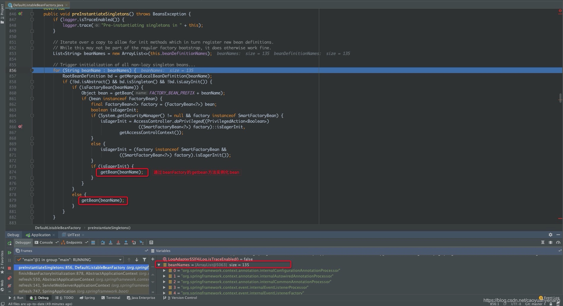The width and height of the screenshot is (563, 306).
Task: Select refresh:747 SpringApplication frame
Action: 84,291
